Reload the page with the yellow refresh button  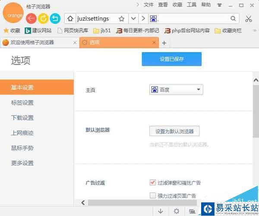[x=43, y=19]
